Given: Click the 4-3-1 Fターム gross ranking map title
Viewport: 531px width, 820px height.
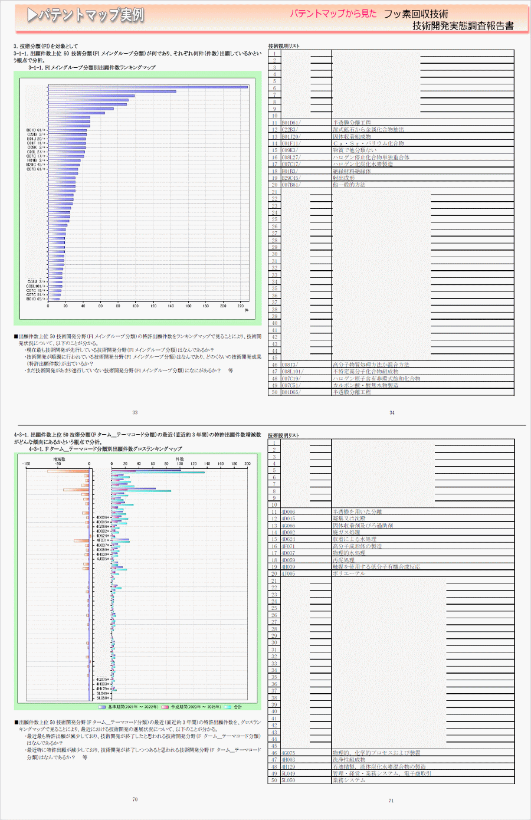Looking at the screenshot, I should (105, 449).
